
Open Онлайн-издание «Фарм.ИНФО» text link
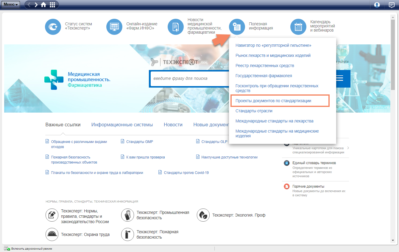point(142,26)
